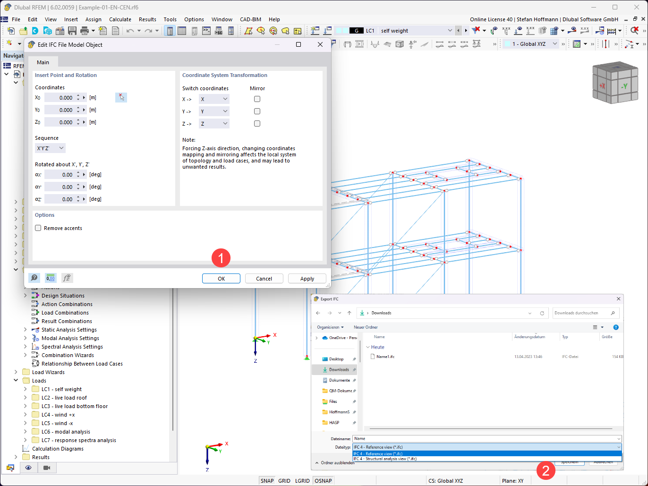
Task: Click the Speichern button in Export IFC
Action: tap(569, 462)
